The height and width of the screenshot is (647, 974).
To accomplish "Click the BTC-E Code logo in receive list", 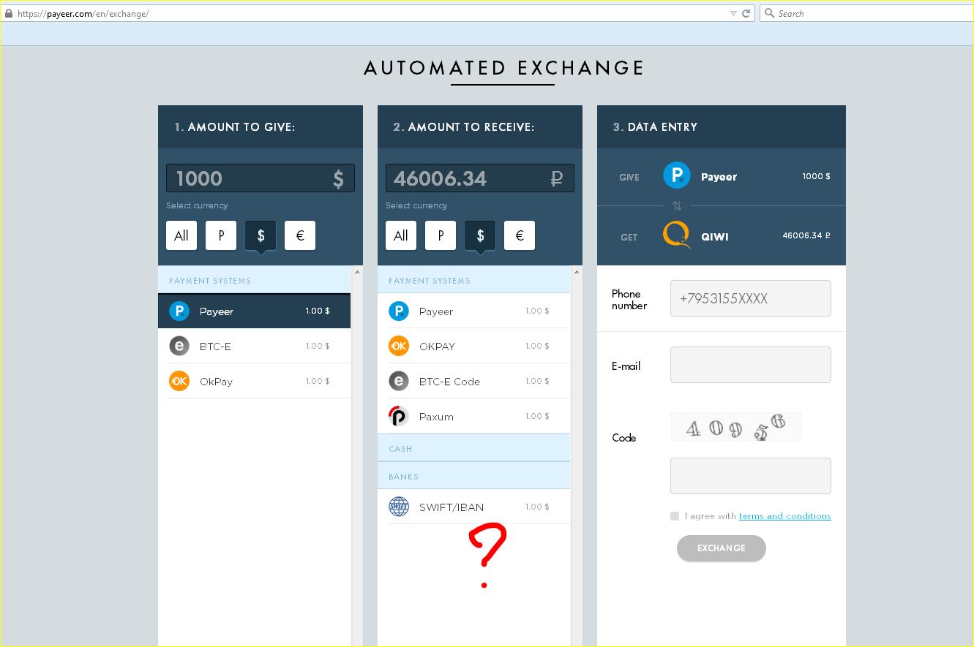I will tap(399, 381).
